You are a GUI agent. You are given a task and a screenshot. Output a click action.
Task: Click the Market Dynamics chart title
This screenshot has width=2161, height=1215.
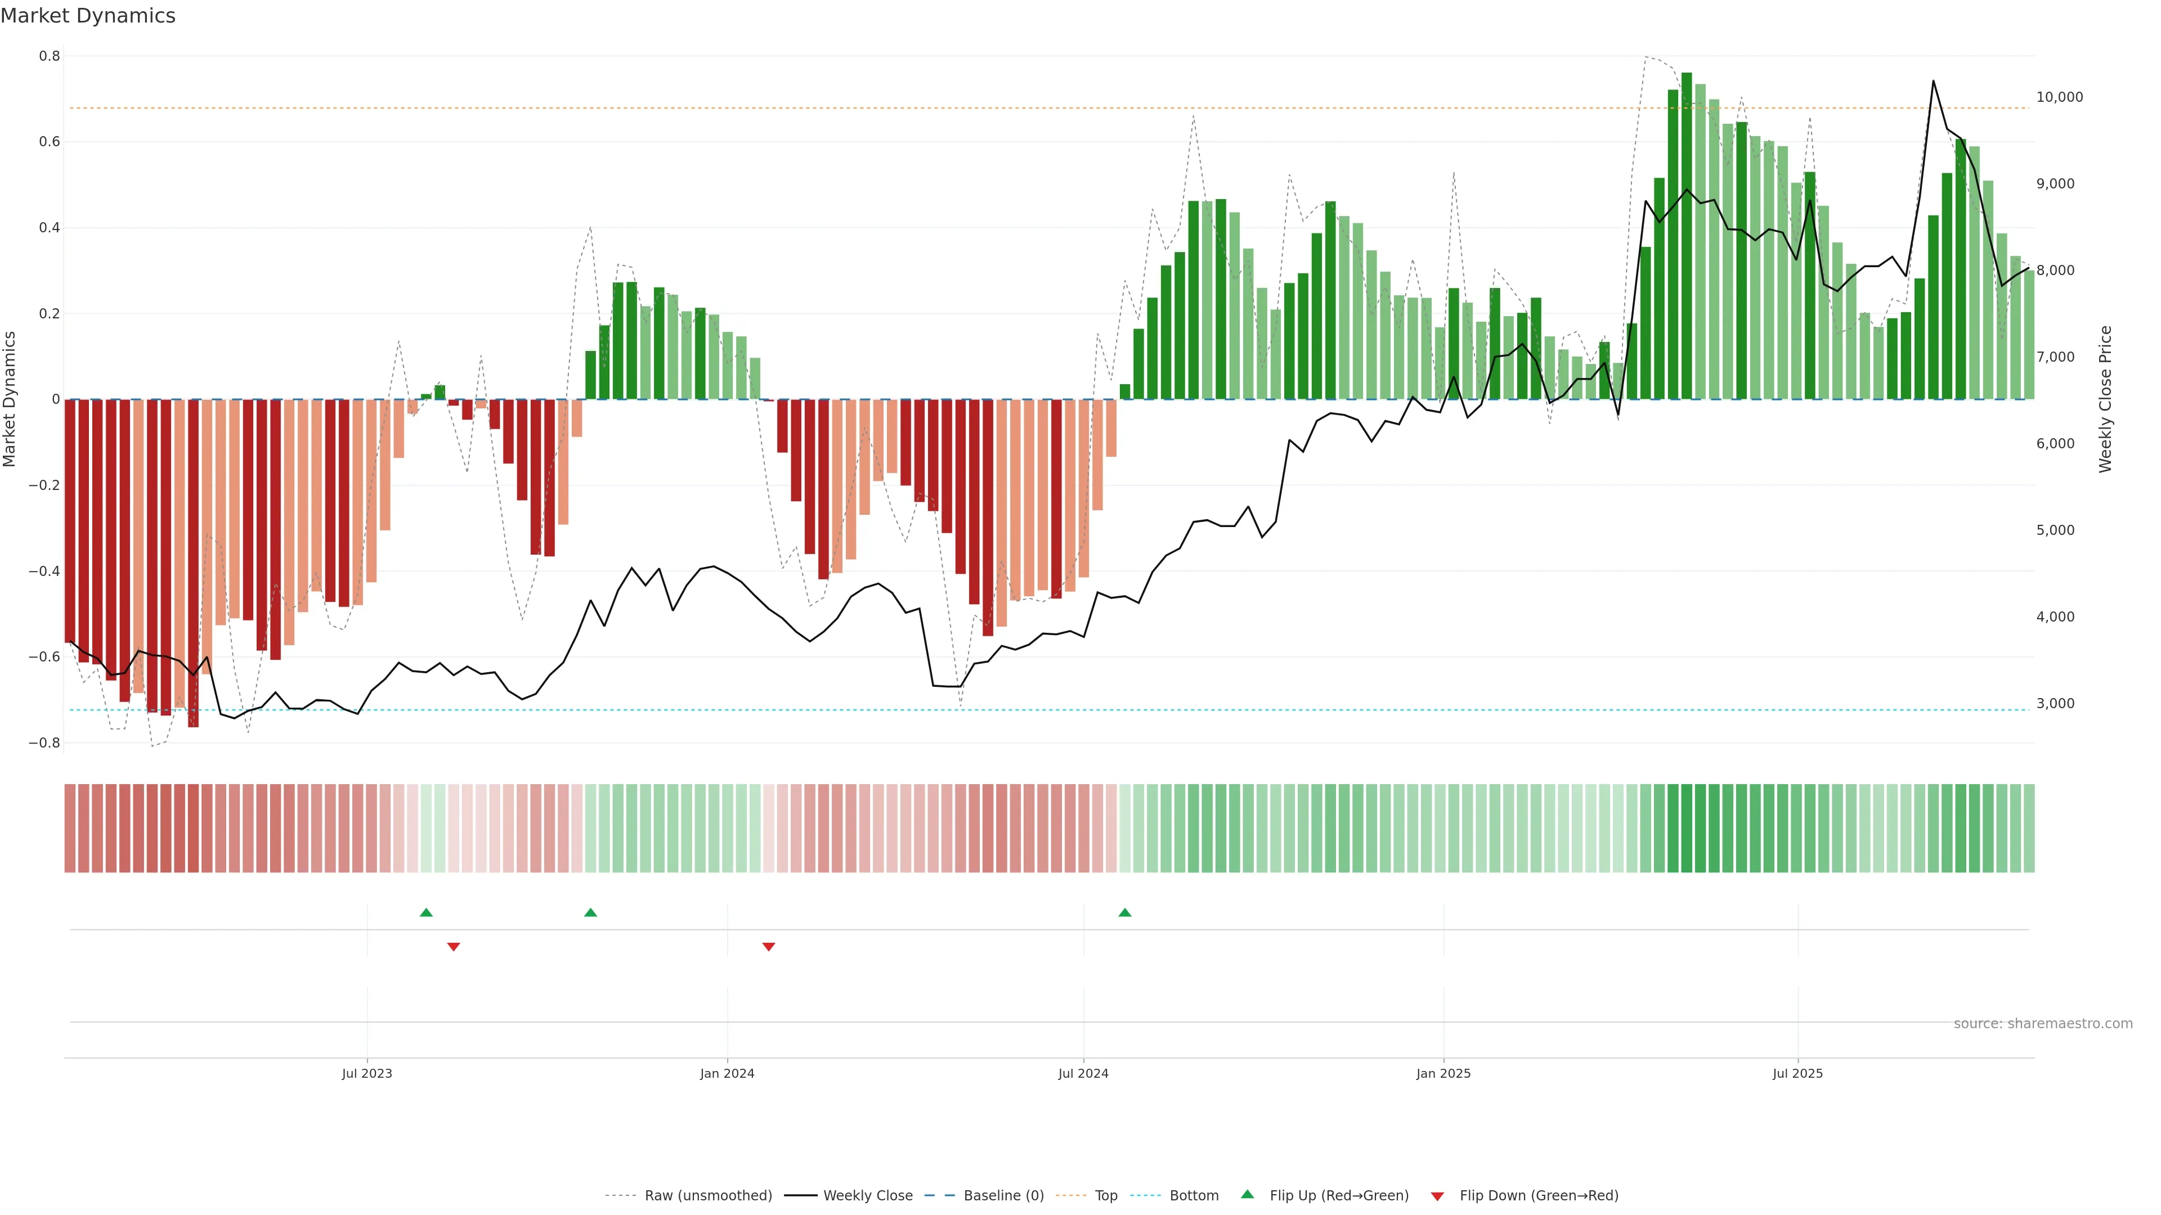click(88, 16)
